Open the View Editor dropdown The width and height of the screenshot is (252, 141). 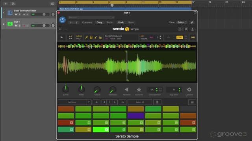[x=182, y=23]
